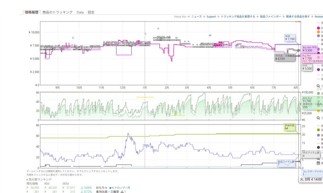
Task: Click the Buy Box 中古 ¥ 5,500 tooltip
Action: tap(310, 49)
